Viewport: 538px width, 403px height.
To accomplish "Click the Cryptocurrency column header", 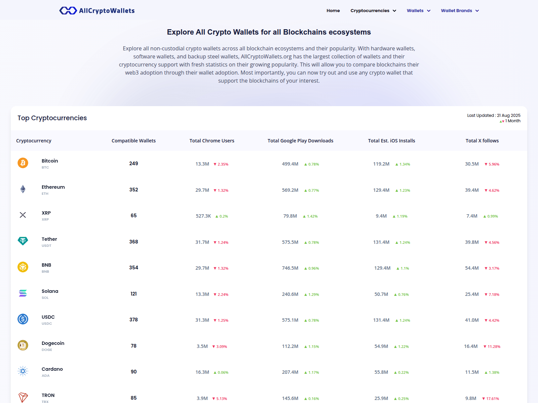I will [x=34, y=141].
